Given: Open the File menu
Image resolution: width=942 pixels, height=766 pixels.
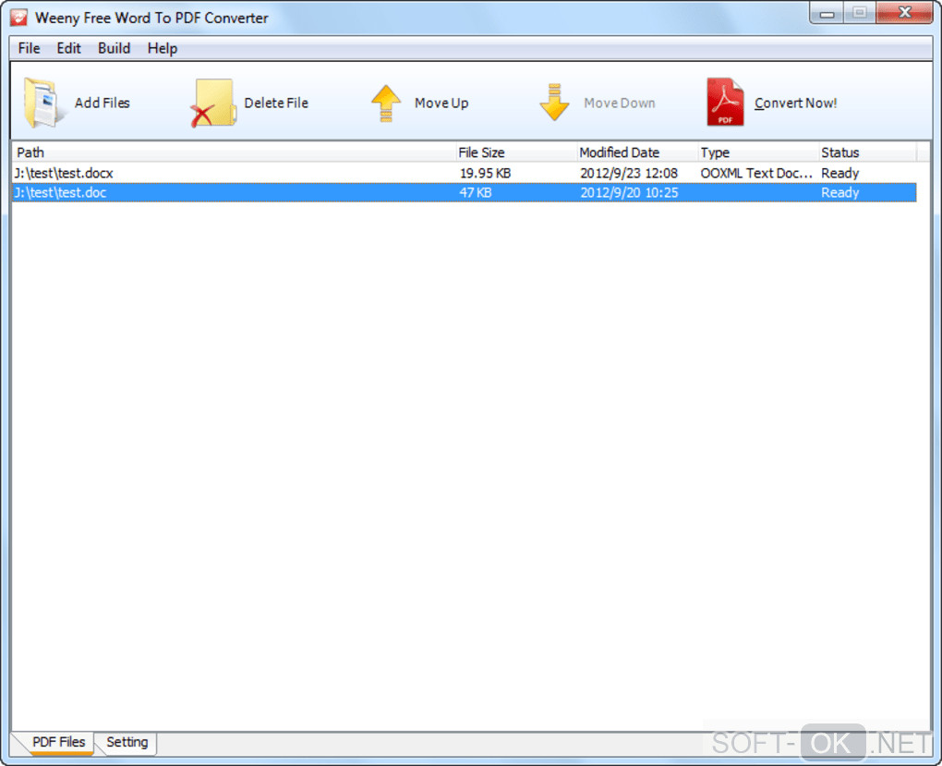Looking at the screenshot, I should [29, 48].
